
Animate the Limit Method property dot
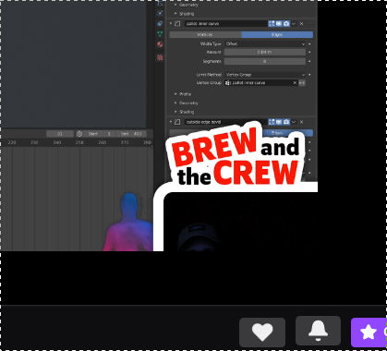tap(309, 75)
